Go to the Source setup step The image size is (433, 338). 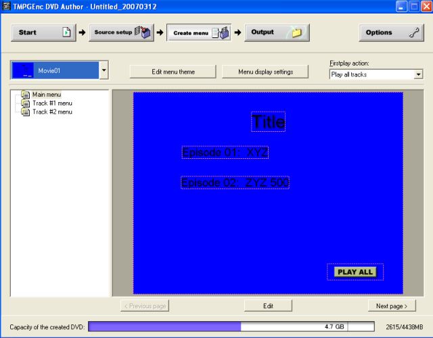point(121,32)
